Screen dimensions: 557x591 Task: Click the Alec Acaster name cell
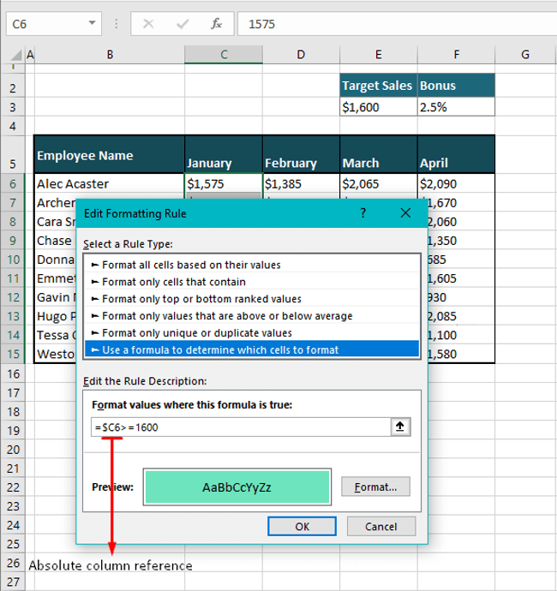[x=110, y=183]
